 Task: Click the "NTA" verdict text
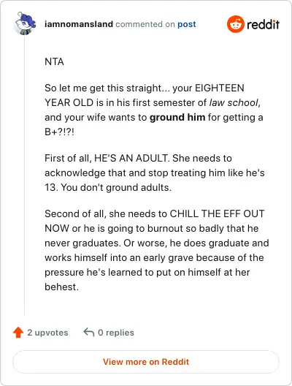click(x=54, y=61)
